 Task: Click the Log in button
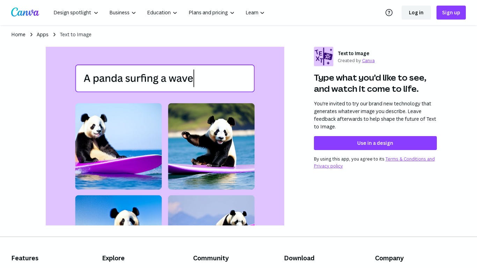pos(416,13)
